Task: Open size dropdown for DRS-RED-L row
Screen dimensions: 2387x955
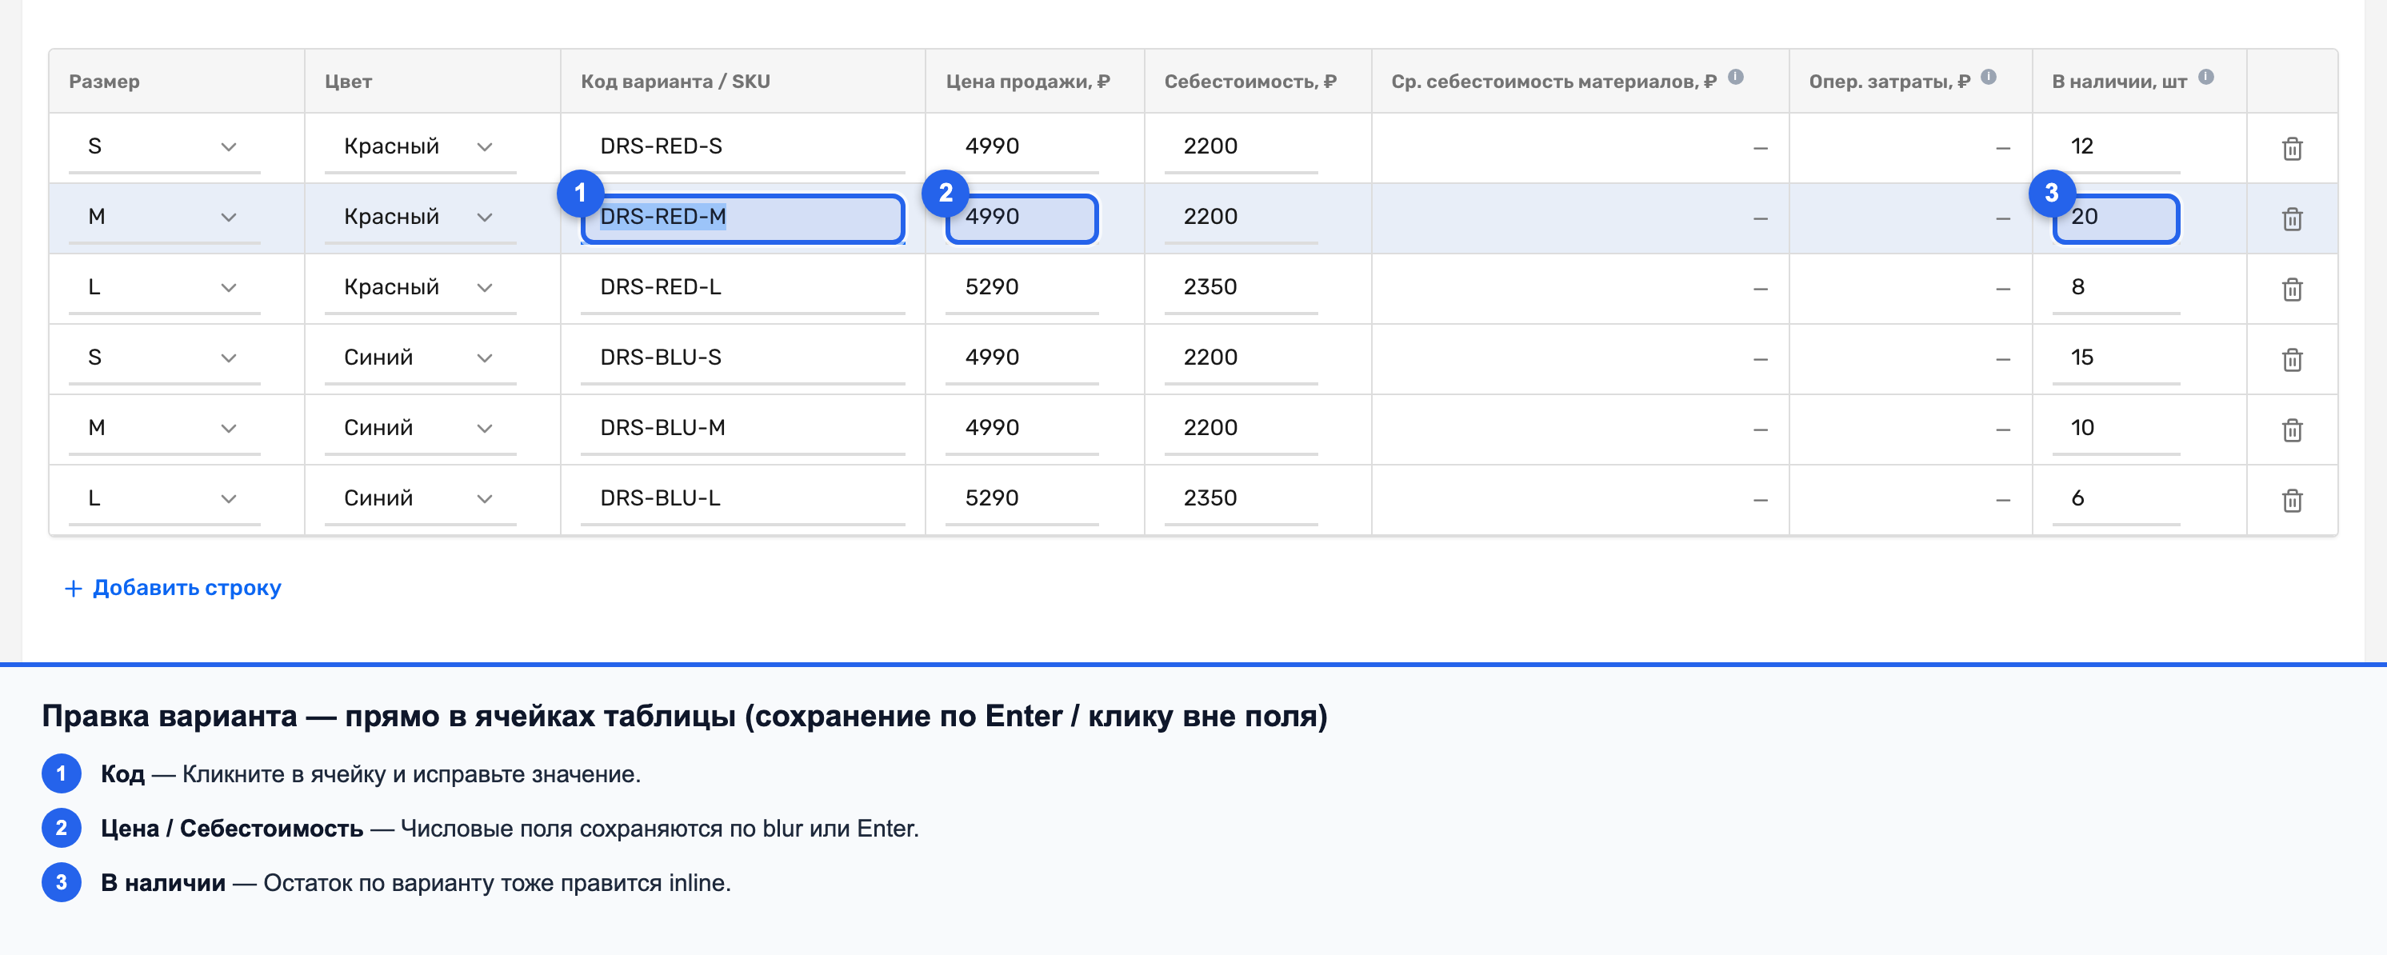Action: pyautogui.click(x=164, y=288)
